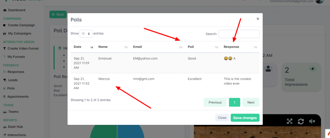This screenshot has height=138, width=330.
Task: Click the user avatar in top bar
Action: tap(319, 1)
